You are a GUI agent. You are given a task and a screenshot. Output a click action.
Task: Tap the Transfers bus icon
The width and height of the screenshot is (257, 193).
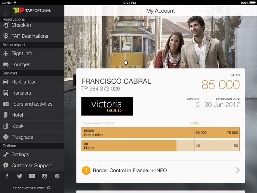coord(6,93)
